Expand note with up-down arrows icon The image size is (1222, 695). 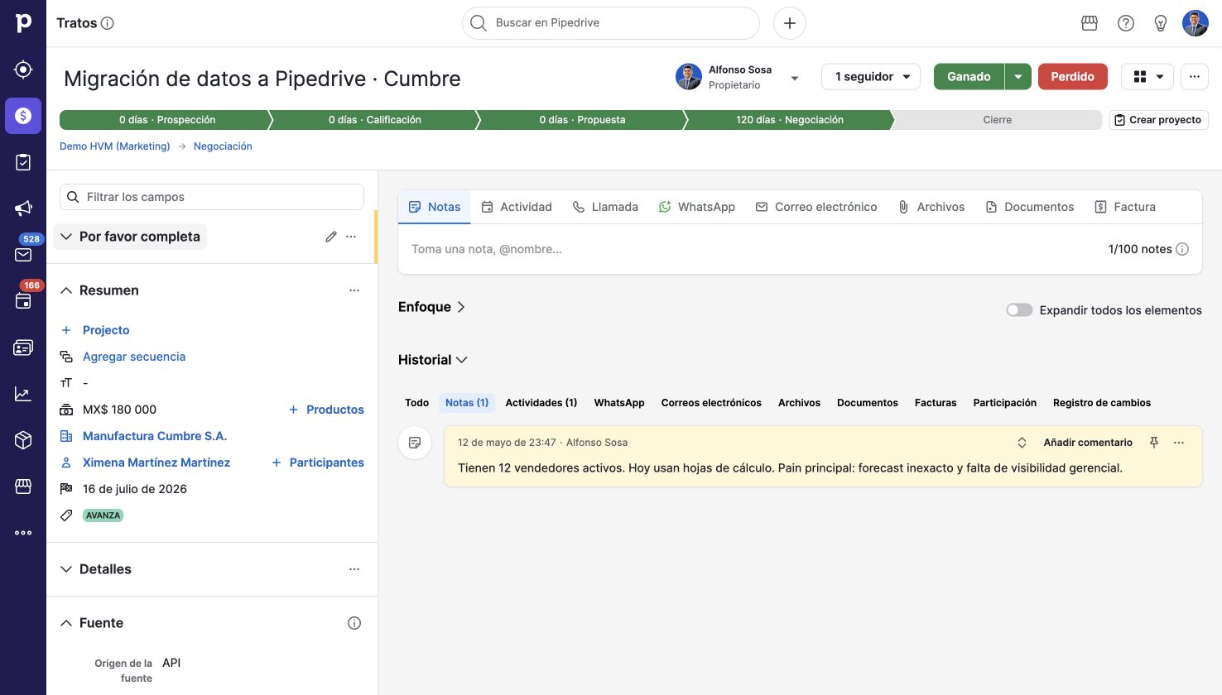(x=1022, y=443)
